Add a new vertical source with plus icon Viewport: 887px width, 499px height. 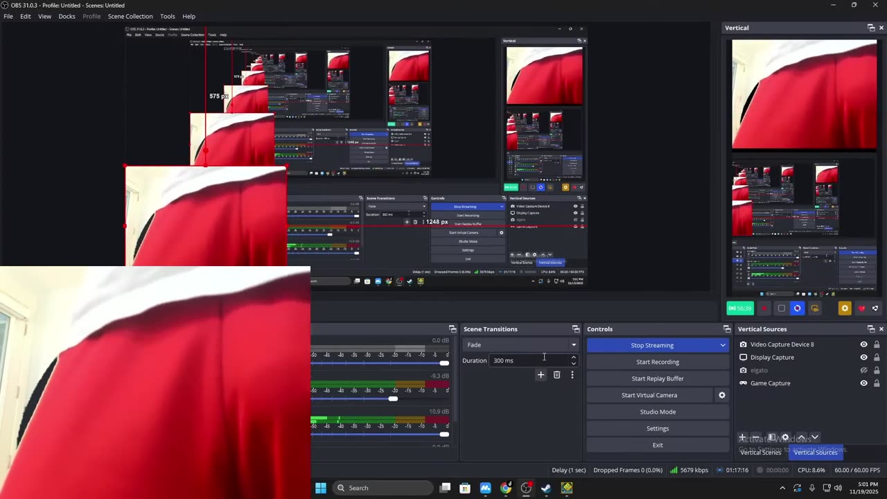[x=742, y=437]
